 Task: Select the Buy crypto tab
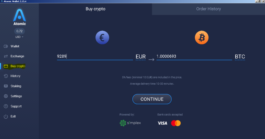point(96,9)
